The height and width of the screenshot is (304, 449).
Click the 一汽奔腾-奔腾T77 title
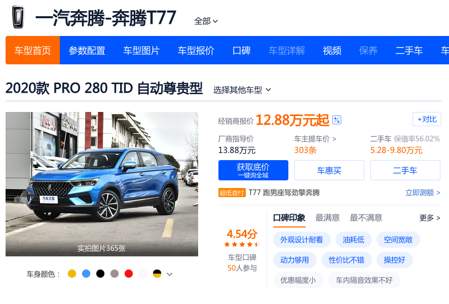click(106, 18)
